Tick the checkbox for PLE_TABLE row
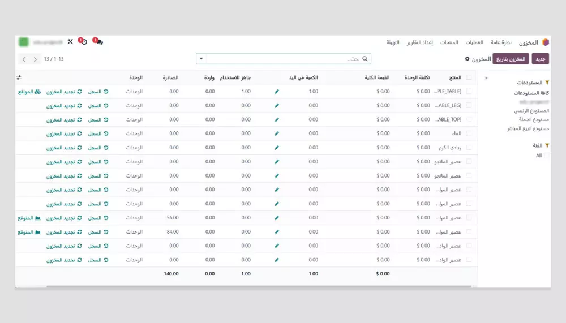This screenshot has height=323, width=566. tap(469, 91)
